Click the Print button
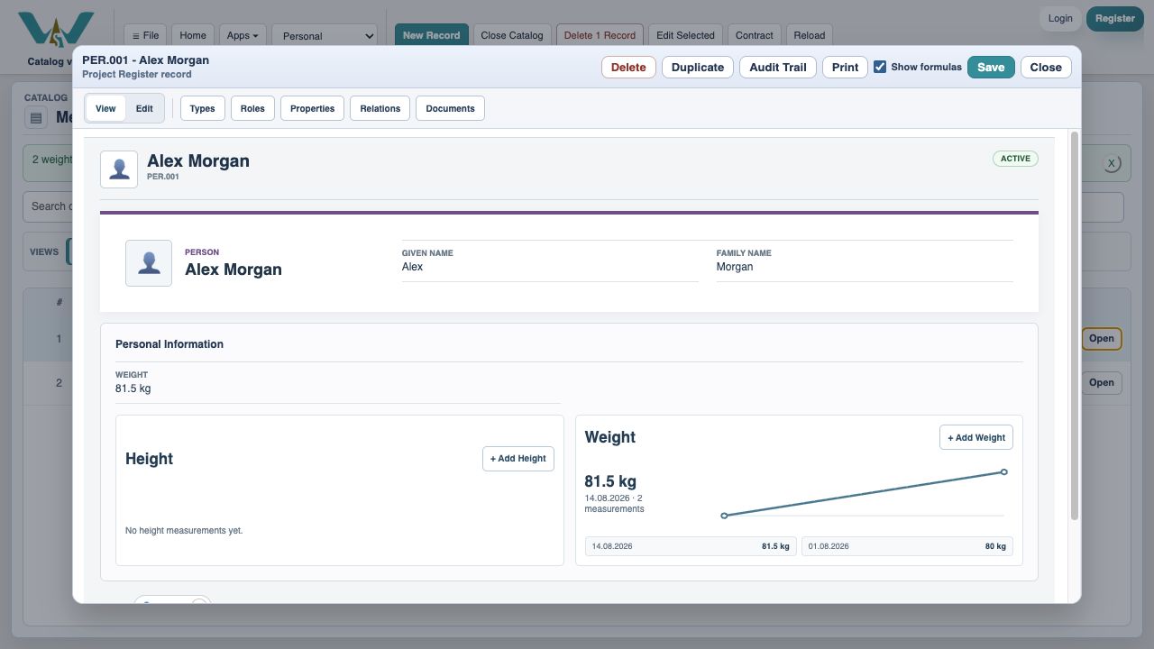The image size is (1154, 649). pyautogui.click(x=845, y=67)
